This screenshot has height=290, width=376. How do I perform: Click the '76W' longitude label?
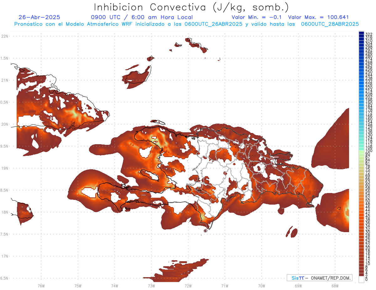(41, 286)
